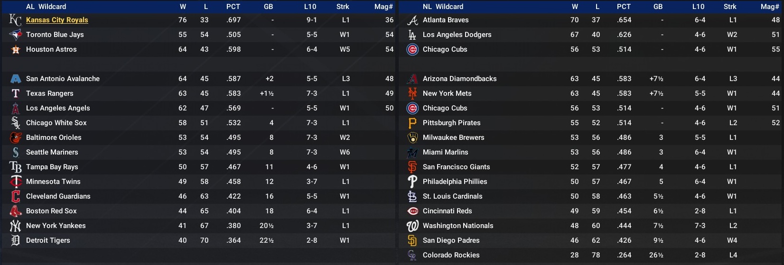Click the San Antonio Avalanche logo
This screenshot has width=784, height=265.
click(x=16, y=79)
